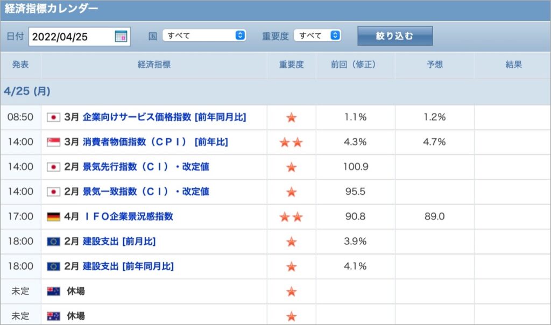Click forecast value 89.0

pyautogui.click(x=435, y=216)
